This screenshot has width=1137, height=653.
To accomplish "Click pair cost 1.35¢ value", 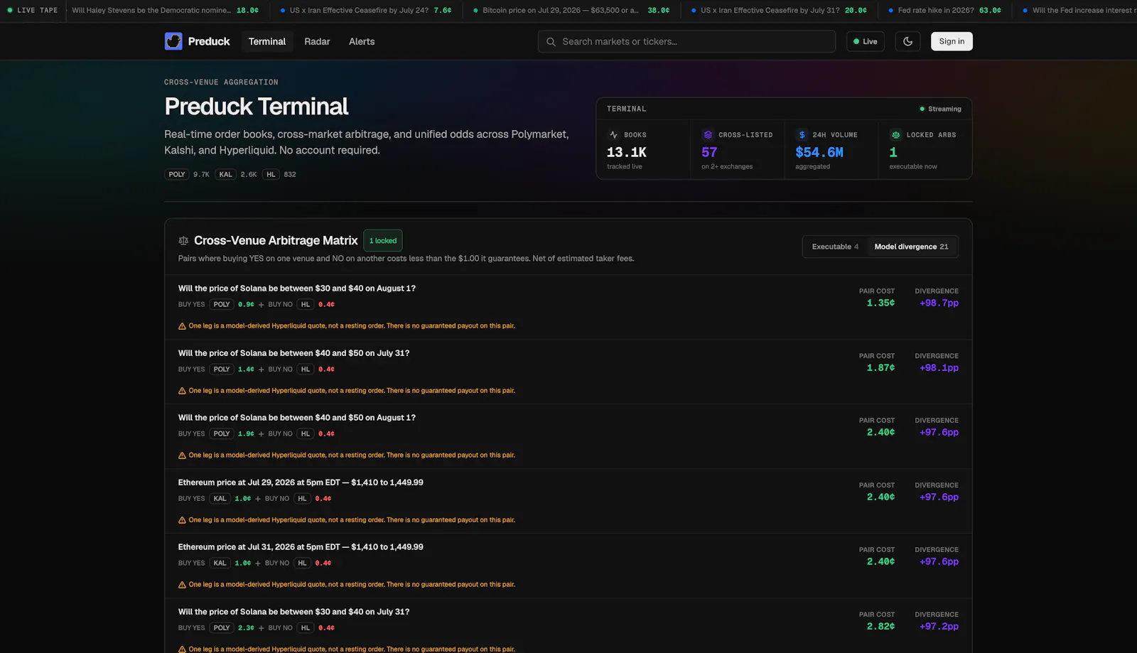I will pyautogui.click(x=880, y=303).
